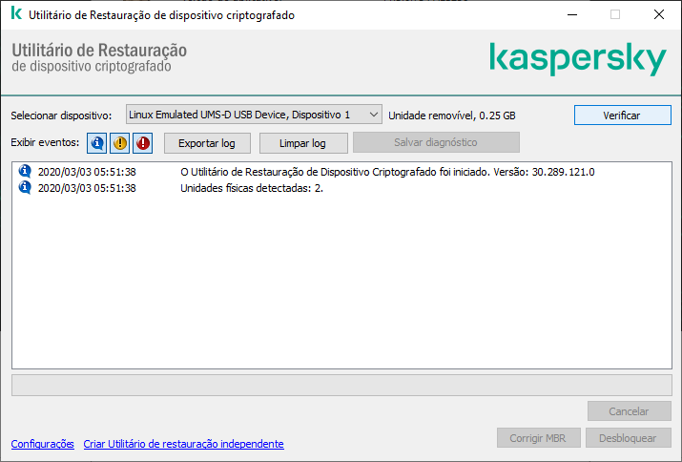Click the Kaspersky logo in header
The width and height of the screenshot is (682, 462).
[578, 59]
